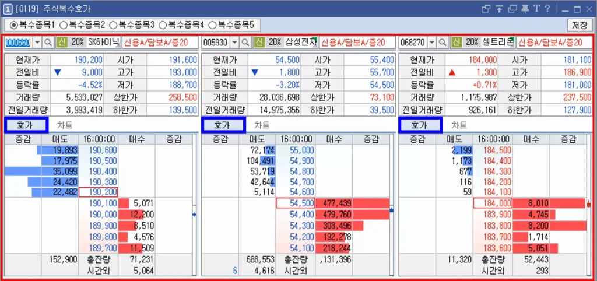Click 20% margin badge for 셀트리온
This screenshot has width=597, height=281.
tap(472, 42)
